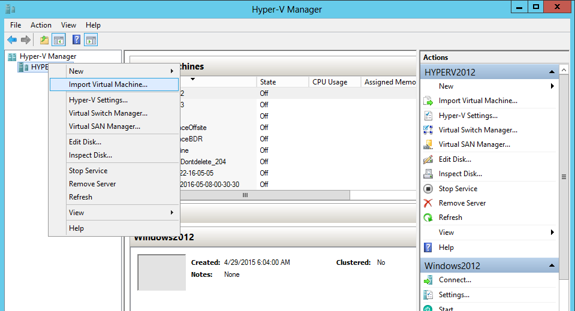Click the Hyper-V Settings icon in Actions pane

428,116
